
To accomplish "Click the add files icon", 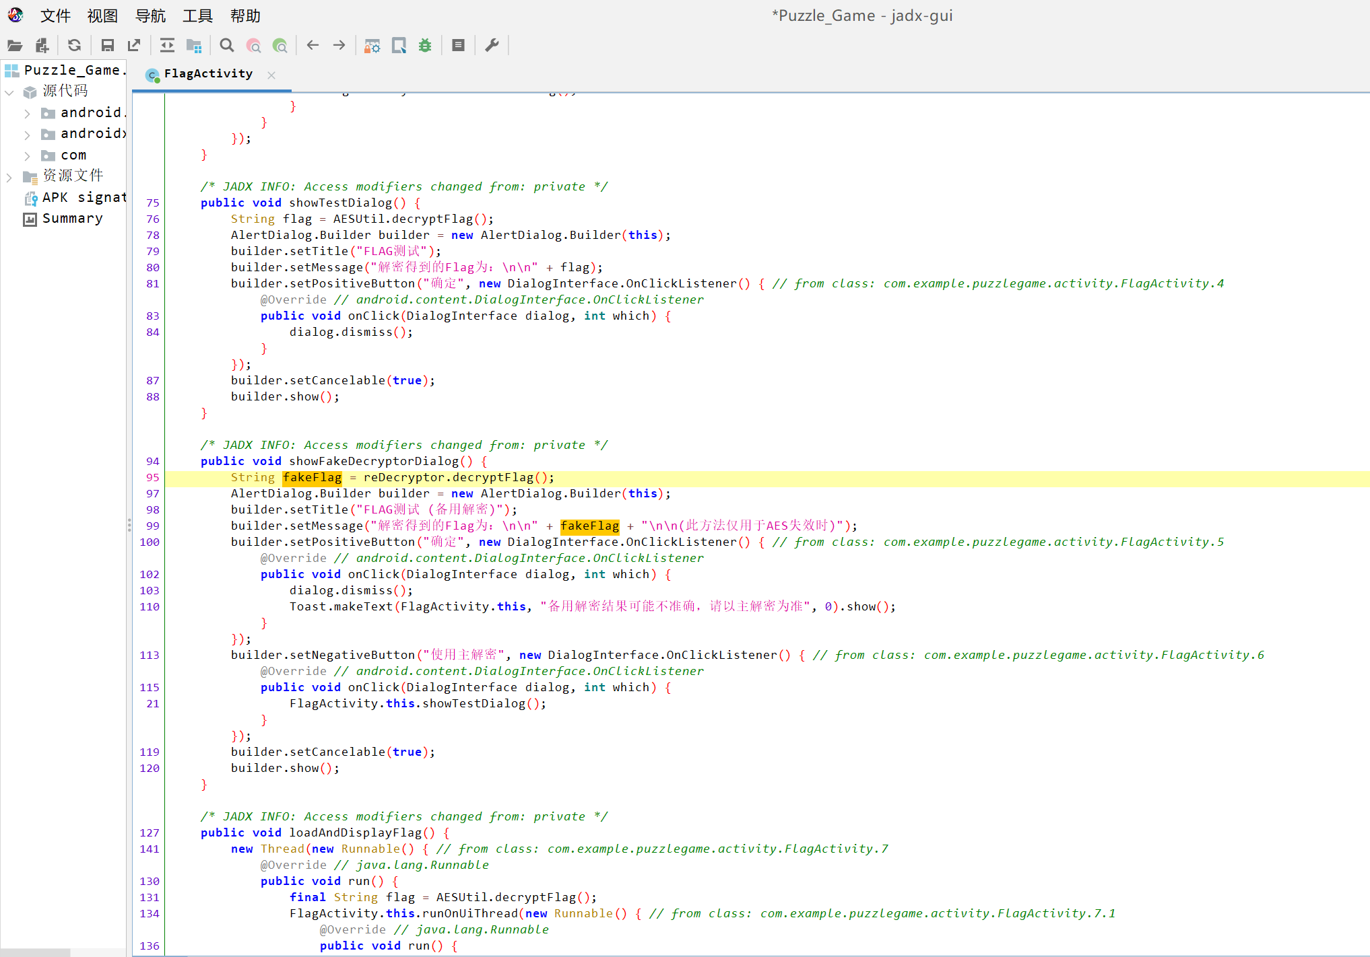I will point(42,46).
